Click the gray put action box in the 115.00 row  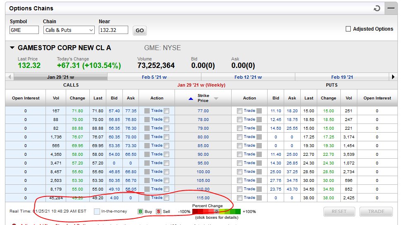[x=259, y=198]
